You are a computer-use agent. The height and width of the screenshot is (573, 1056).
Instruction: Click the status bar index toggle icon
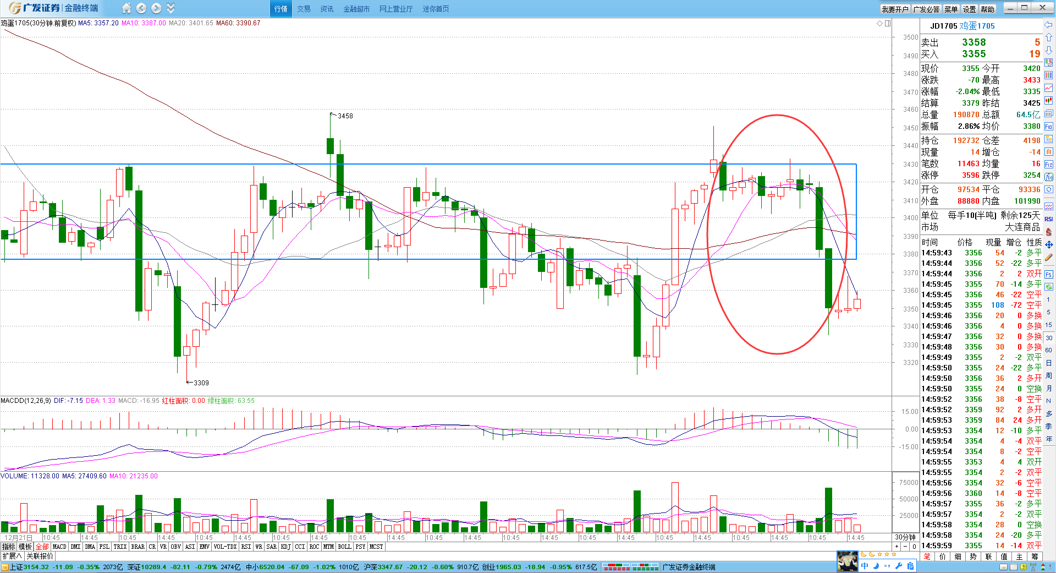pyautogui.click(x=5, y=567)
